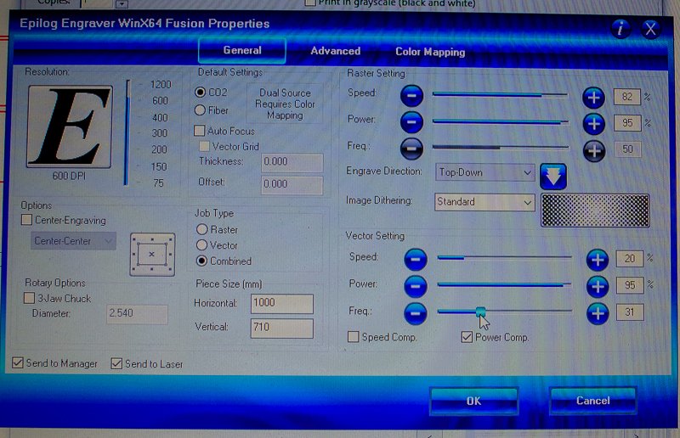Open the Engrave Direction dropdown
This screenshot has width=680, height=438.
click(x=484, y=172)
